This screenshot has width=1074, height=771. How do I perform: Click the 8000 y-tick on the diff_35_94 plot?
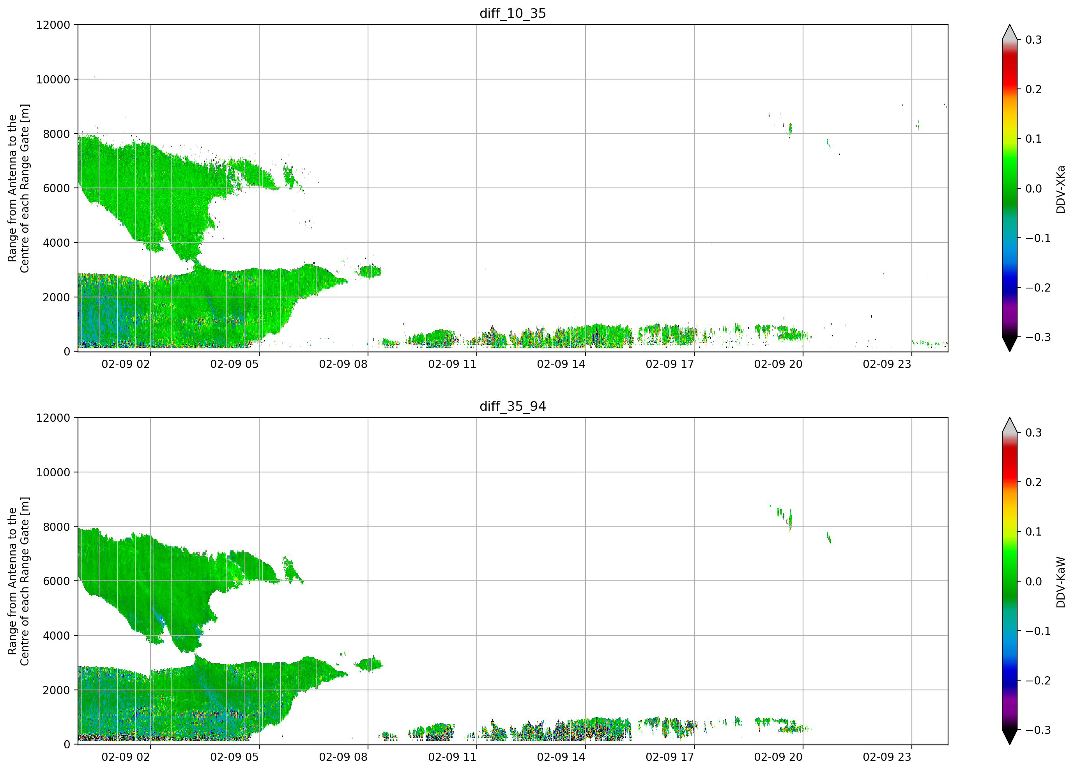[57, 527]
